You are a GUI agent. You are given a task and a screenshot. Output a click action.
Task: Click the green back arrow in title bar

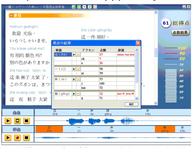point(74,7)
